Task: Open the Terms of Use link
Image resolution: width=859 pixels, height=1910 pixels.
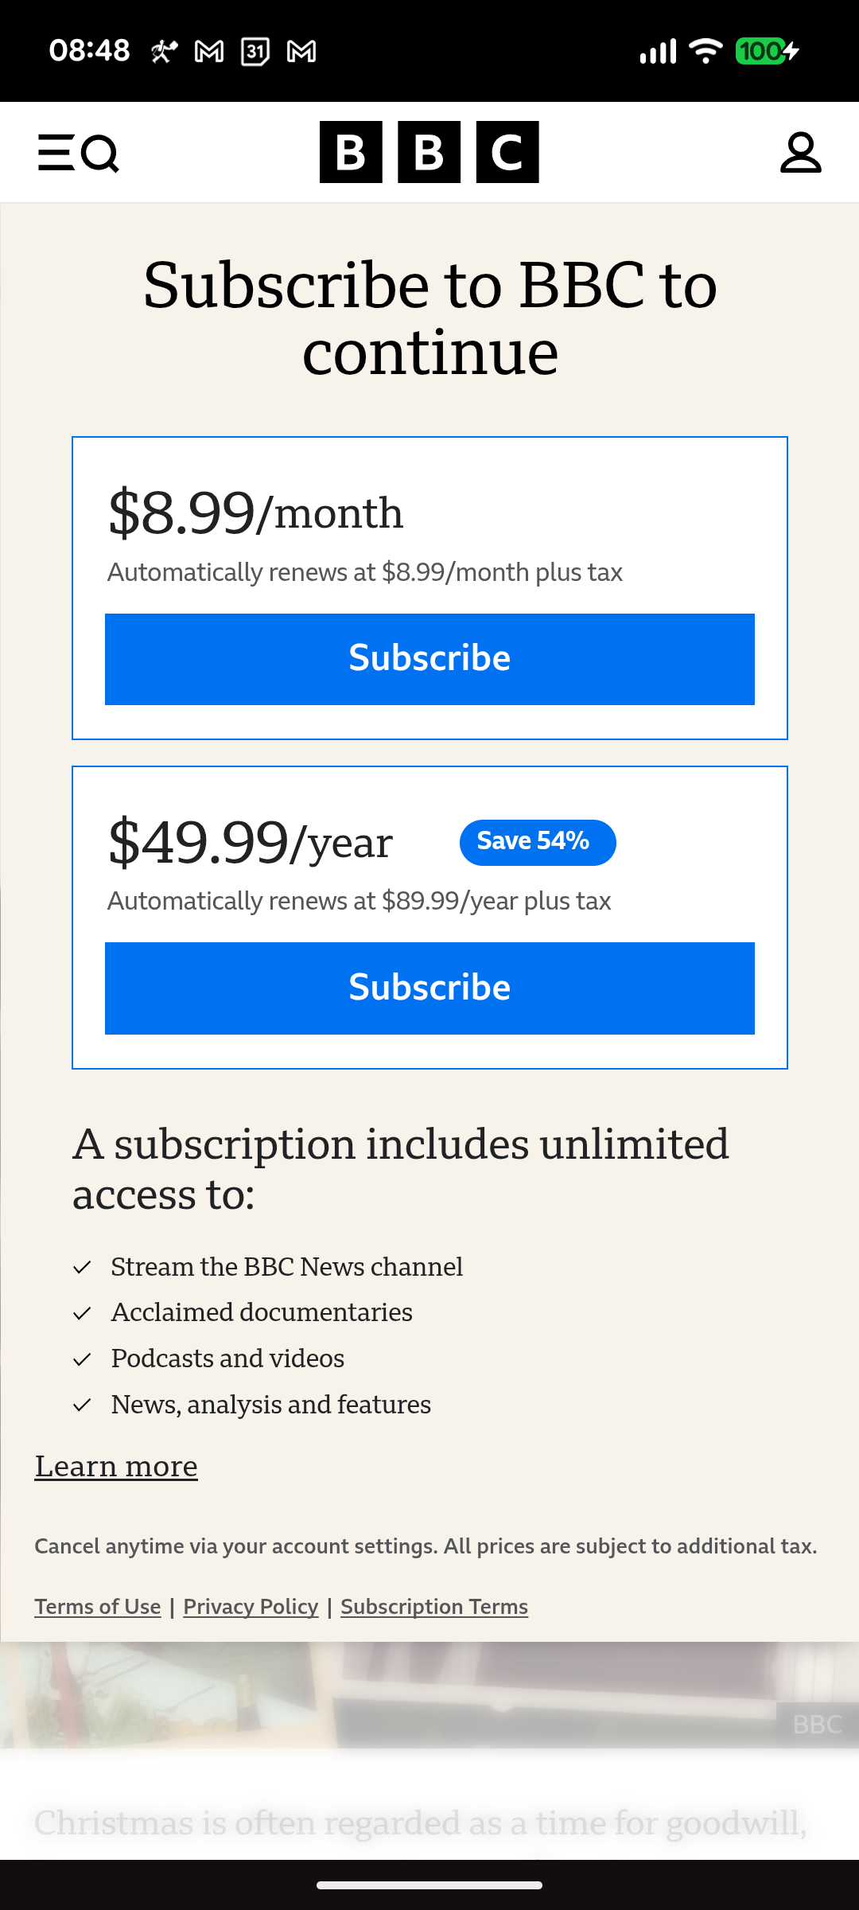Action: pos(98,1607)
